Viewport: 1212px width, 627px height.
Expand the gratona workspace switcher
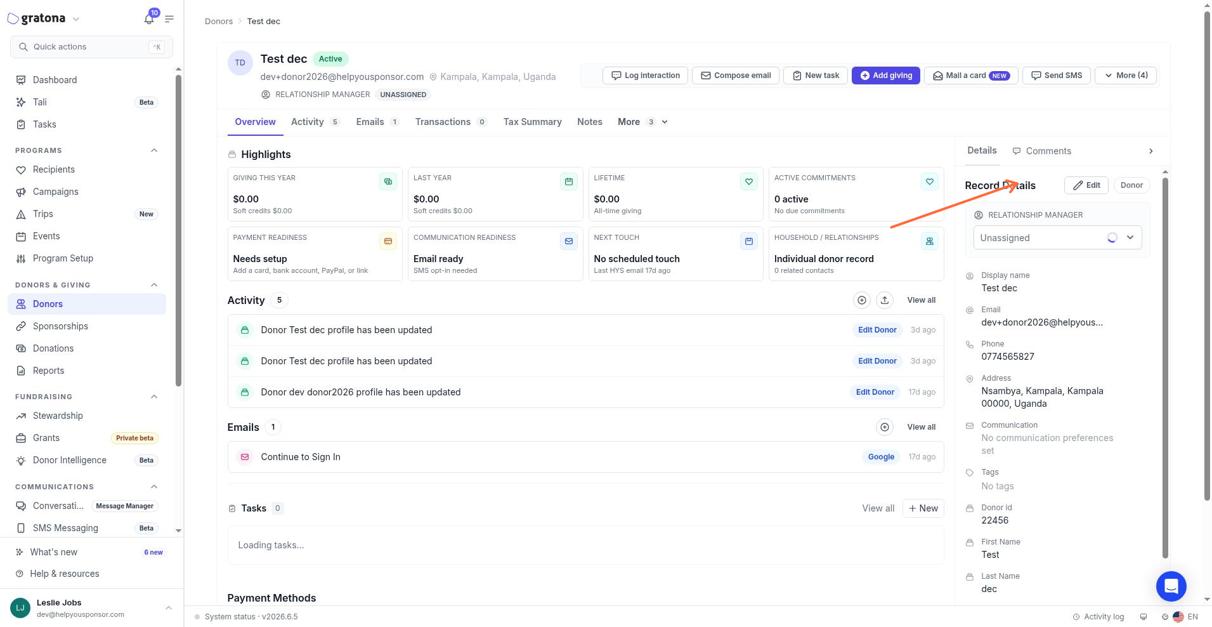[x=76, y=19]
